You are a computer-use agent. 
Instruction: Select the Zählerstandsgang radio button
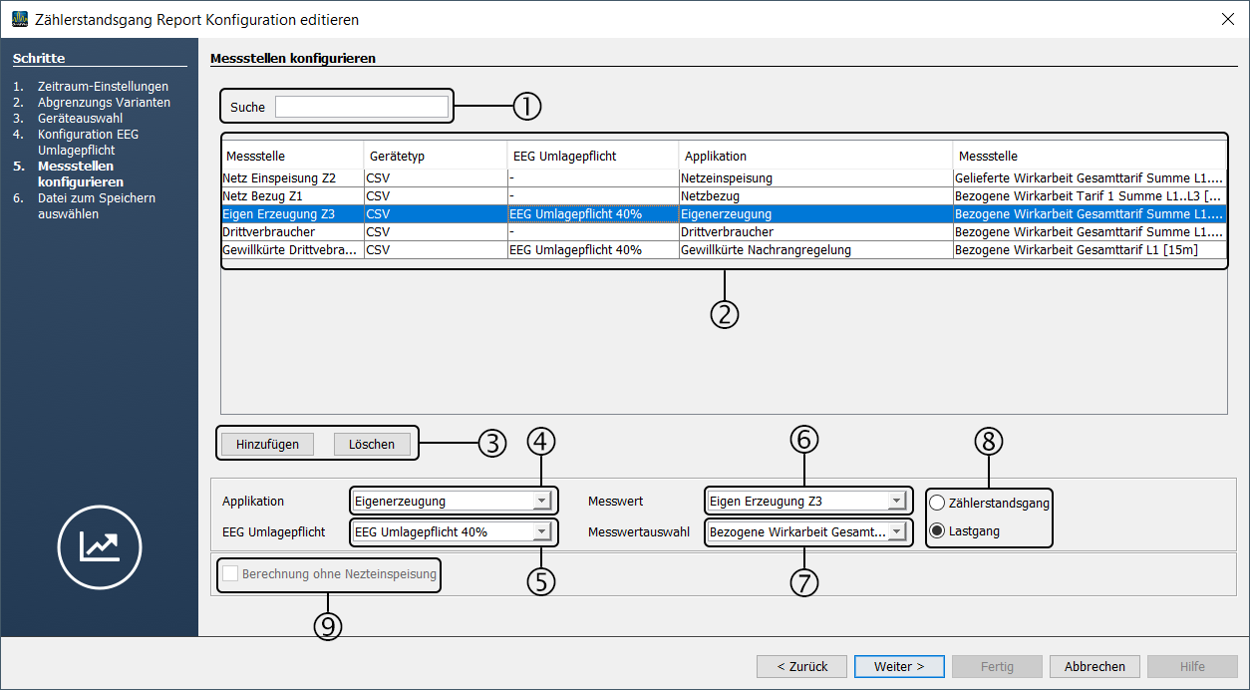(x=937, y=503)
